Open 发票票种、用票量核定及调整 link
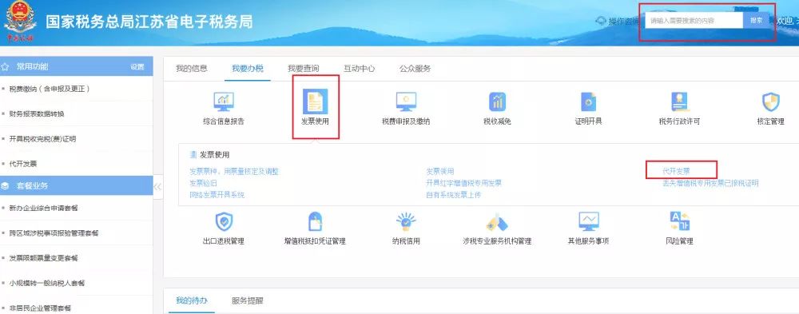 pyautogui.click(x=234, y=172)
